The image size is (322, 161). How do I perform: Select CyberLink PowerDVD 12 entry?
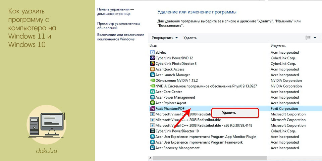[x=174, y=58]
